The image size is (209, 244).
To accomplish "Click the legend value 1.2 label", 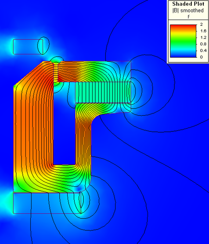I will coord(203,38).
